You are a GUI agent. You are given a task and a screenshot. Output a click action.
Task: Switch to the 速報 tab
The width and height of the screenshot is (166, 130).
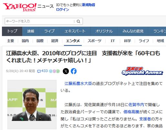[x=31, y=31]
